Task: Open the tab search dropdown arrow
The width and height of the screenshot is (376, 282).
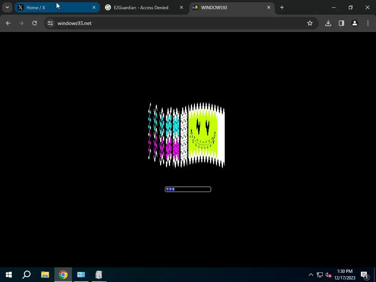Action: coord(7,7)
